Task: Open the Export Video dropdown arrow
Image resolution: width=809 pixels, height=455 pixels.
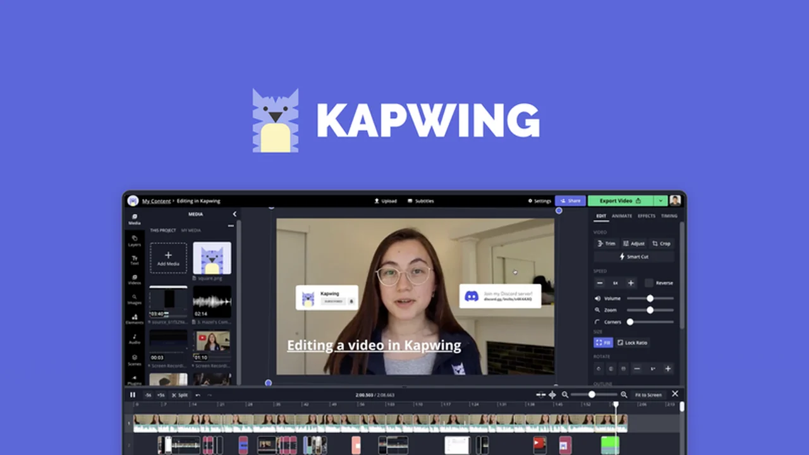Action: (x=660, y=201)
